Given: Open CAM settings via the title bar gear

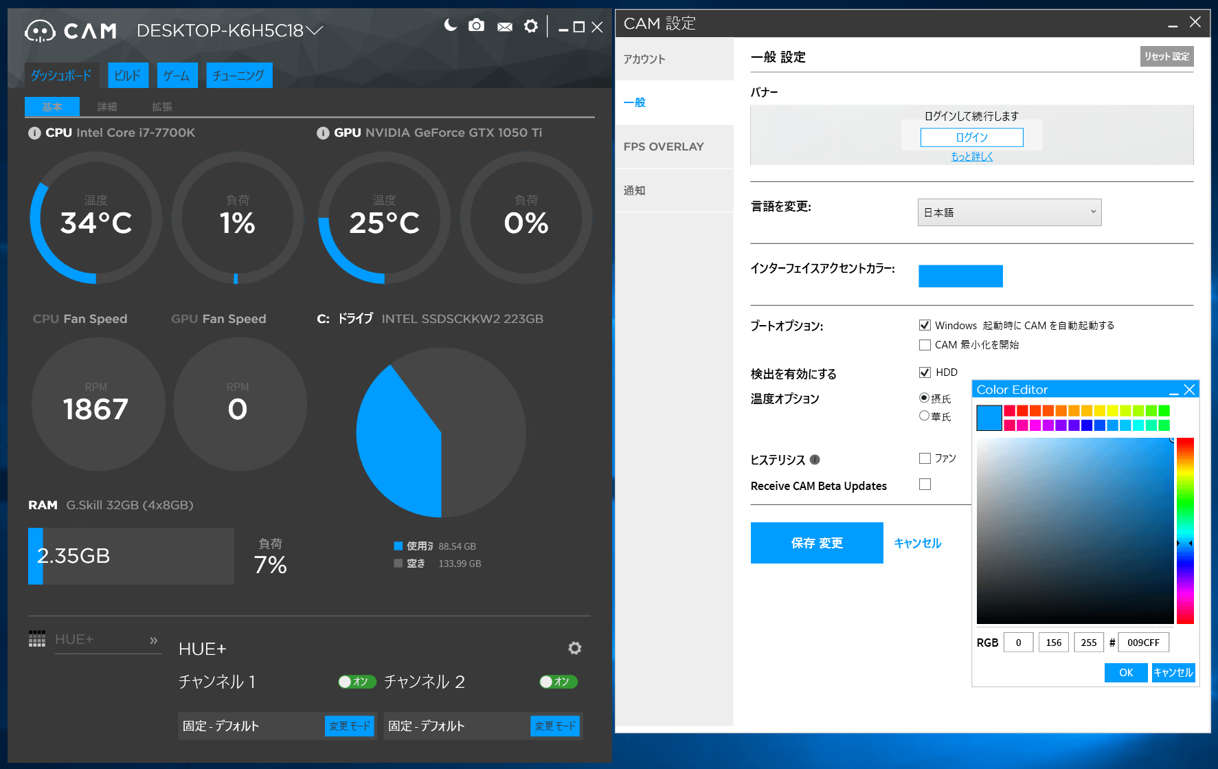Looking at the screenshot, I should point(531,26).
